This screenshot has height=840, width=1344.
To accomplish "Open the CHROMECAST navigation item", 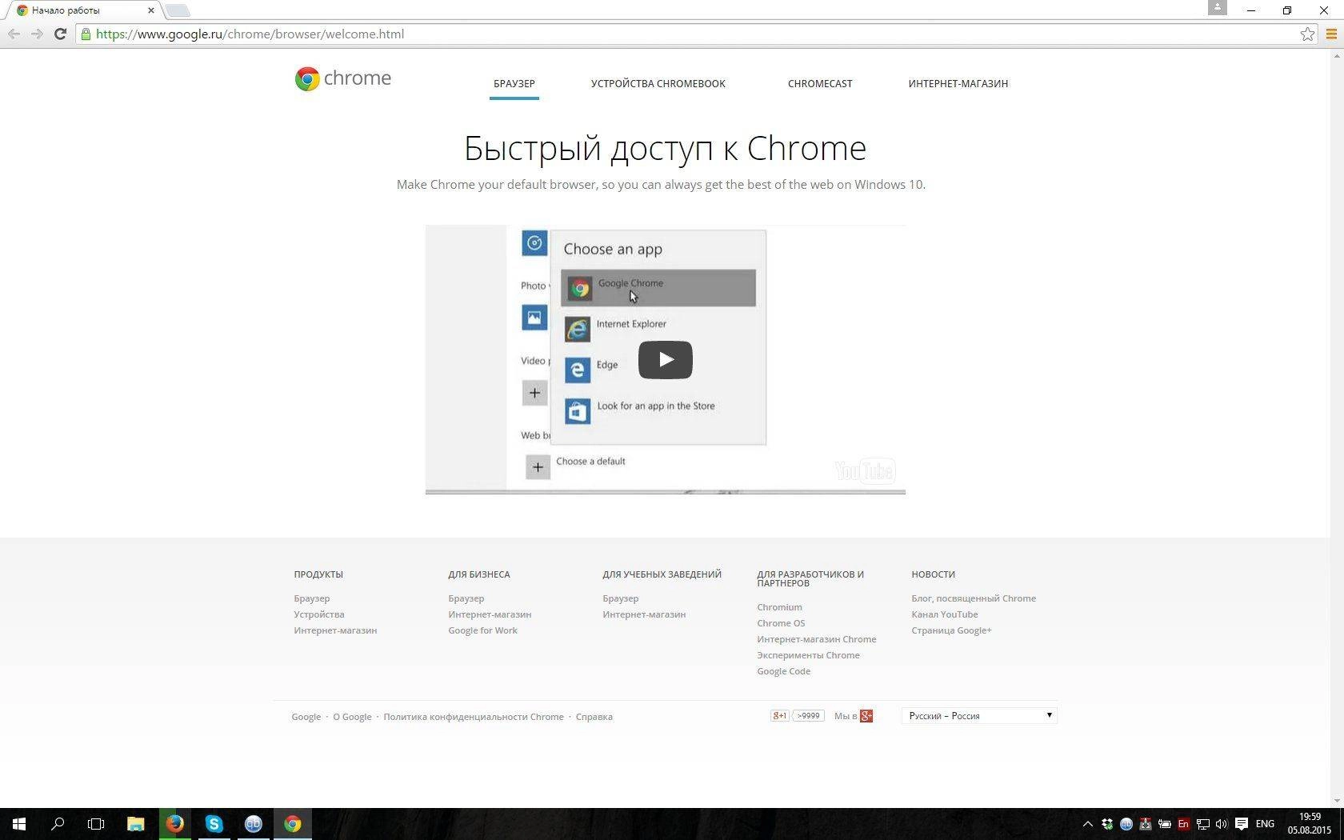I will point(820,83).
